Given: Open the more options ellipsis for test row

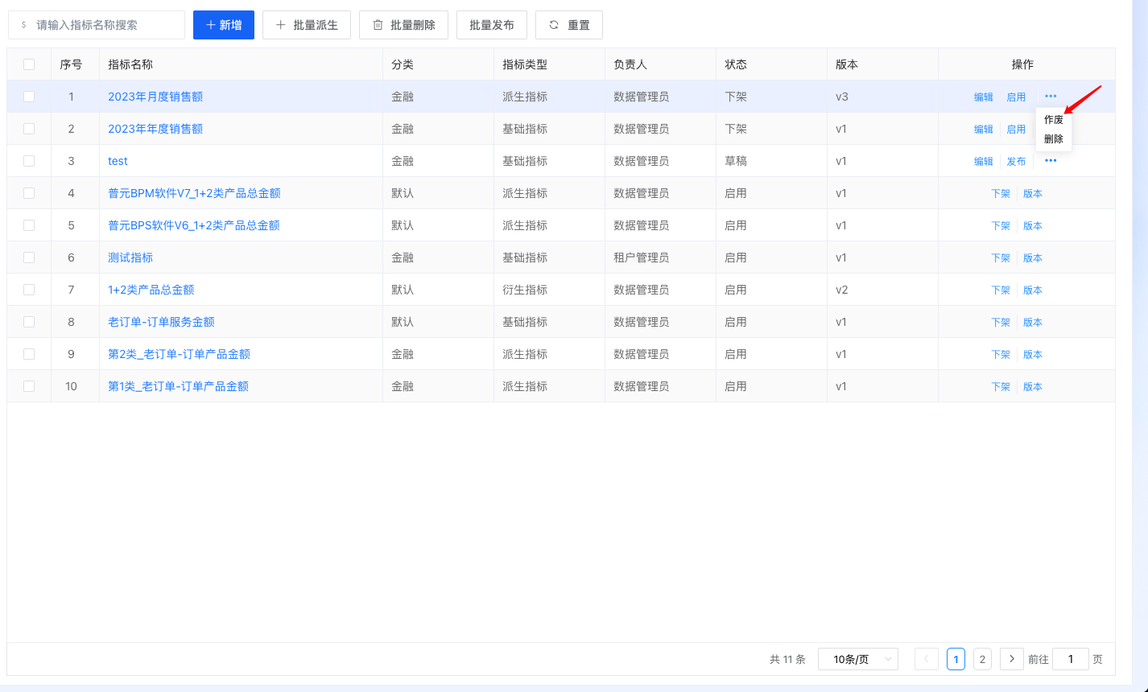Looking at the screenshot, I should (1051, 161).
